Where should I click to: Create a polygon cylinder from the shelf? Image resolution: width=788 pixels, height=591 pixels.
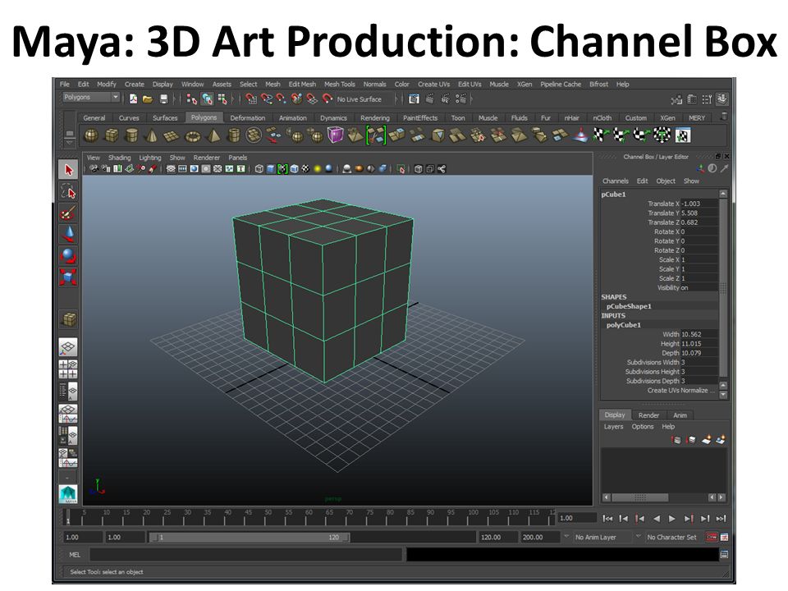(131, 135)
